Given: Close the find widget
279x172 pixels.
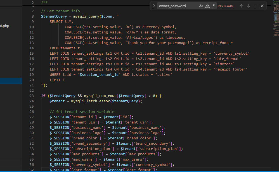Looking at the screenshot, I should [262, 6].
